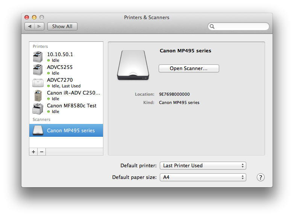Click green status dot under 10.10.50.1
294x217 pixels.
pyautogui.click(x=48, y=60)
